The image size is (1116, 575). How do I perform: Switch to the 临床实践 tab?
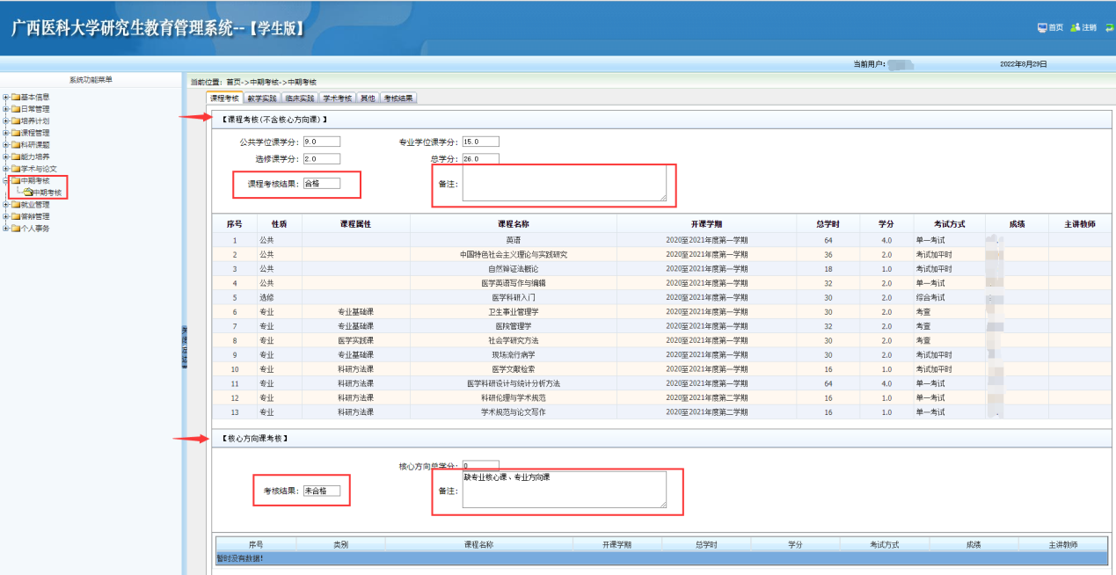coord(299,98)
